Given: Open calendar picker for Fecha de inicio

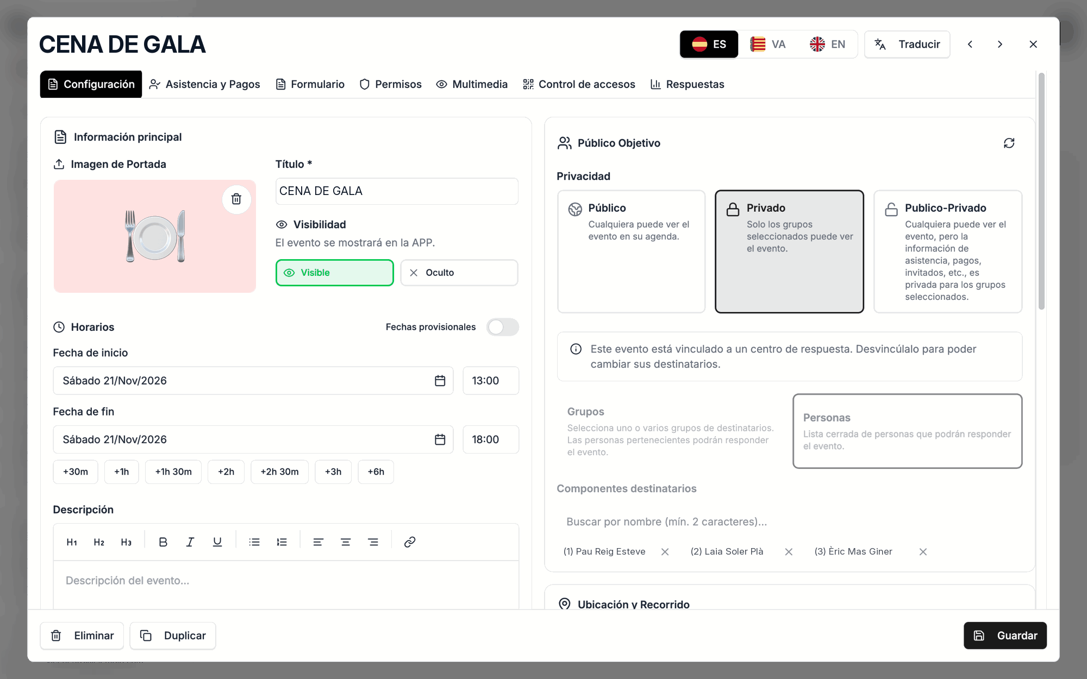Looking at the screenshot, I should tap(440, 381).
